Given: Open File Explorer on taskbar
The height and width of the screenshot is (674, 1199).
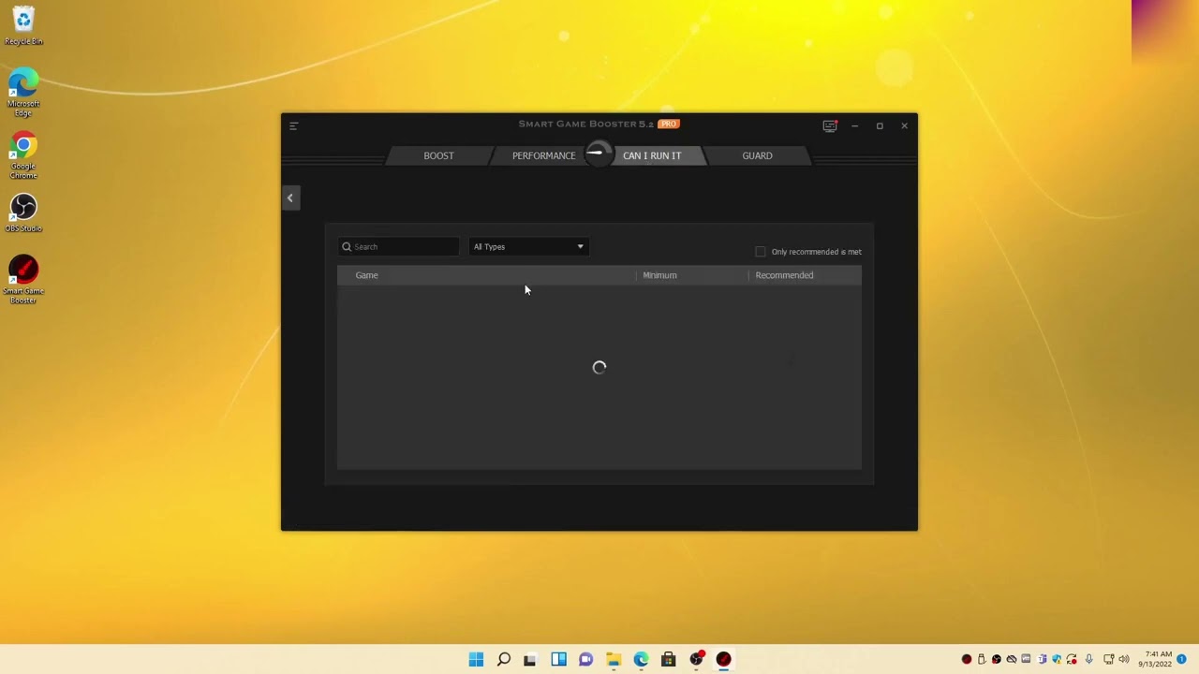Looking at the screenshot, I should (613, 659).
